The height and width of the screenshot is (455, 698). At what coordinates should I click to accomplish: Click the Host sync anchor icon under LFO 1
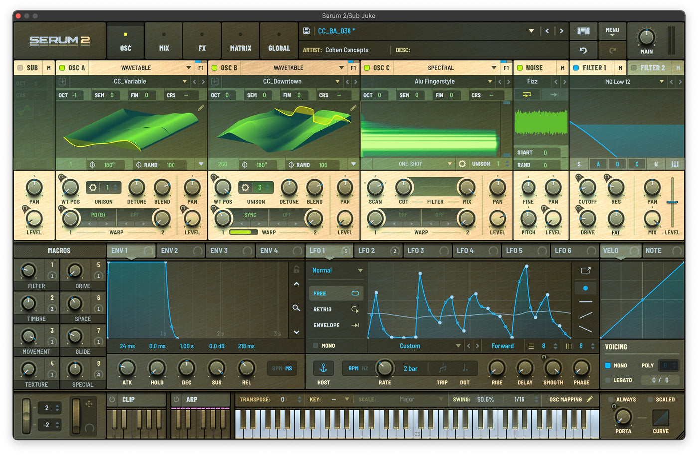tap(323, 368)
